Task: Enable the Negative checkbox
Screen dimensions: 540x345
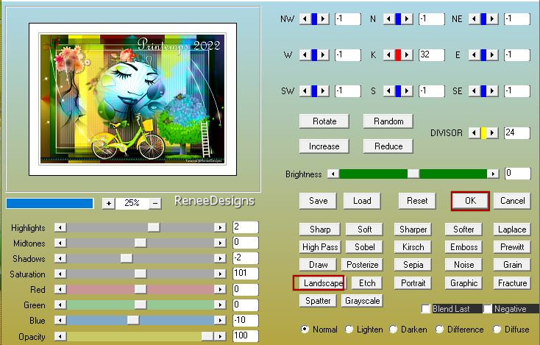Action: [487, 309]
